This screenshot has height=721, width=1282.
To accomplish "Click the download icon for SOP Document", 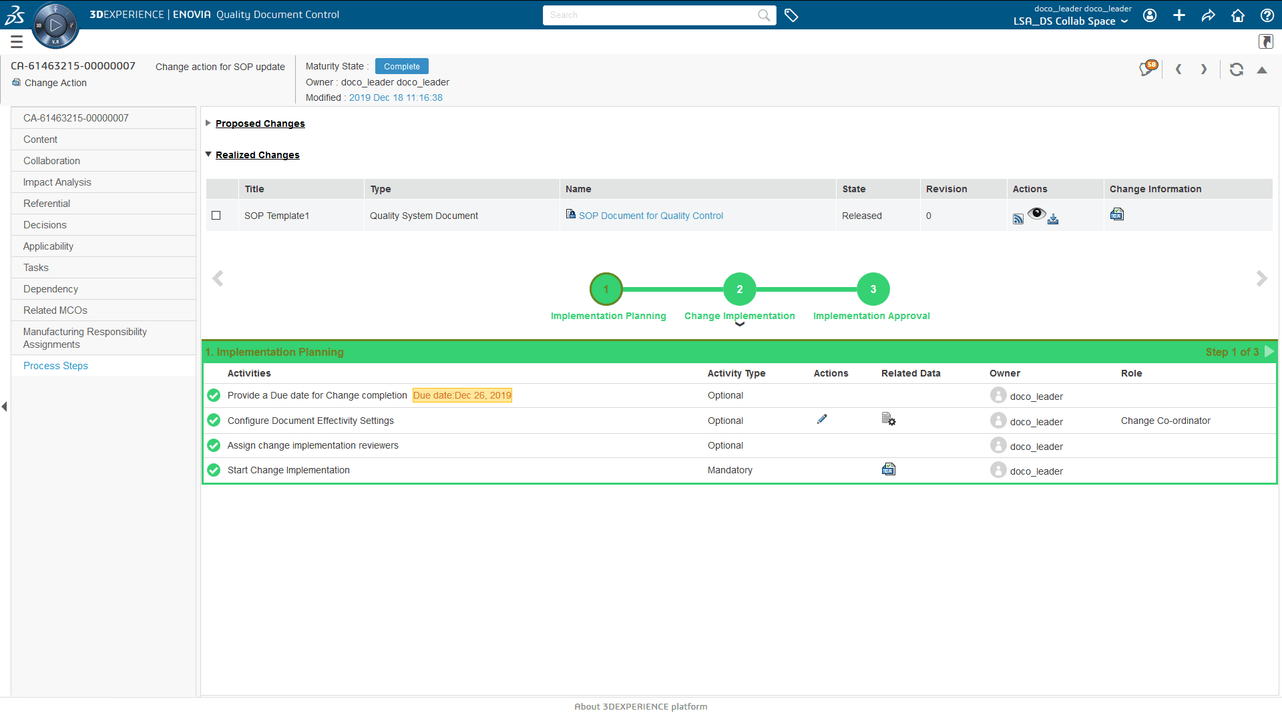I will pyautogui.click(x=1053, y=218).
